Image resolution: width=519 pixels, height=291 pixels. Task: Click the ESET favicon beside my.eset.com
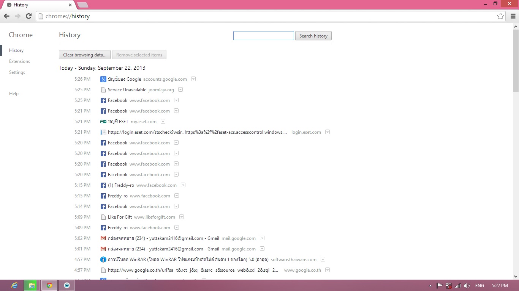point(103,122)
